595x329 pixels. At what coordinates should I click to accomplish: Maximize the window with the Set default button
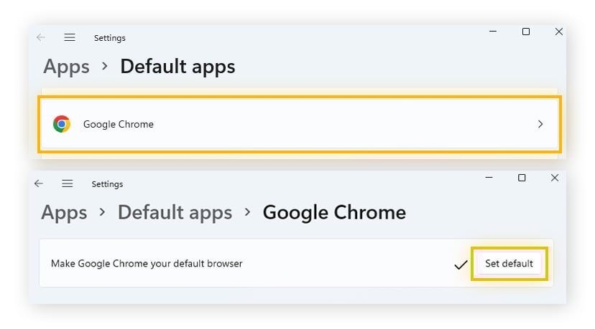pos(522,178)
